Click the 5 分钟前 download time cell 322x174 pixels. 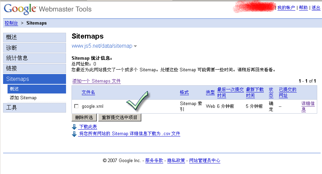(x=254, y=106)
